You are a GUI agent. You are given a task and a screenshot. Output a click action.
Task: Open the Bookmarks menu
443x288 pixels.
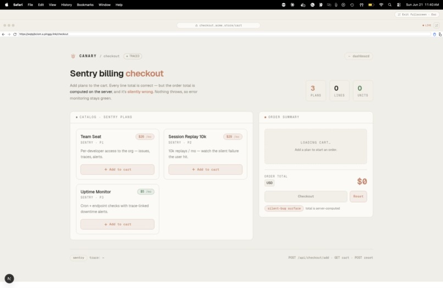coord(85,5)
